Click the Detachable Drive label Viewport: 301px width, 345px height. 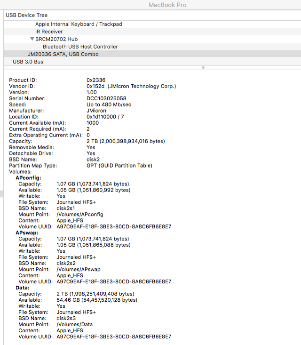[x=31, y=153]
